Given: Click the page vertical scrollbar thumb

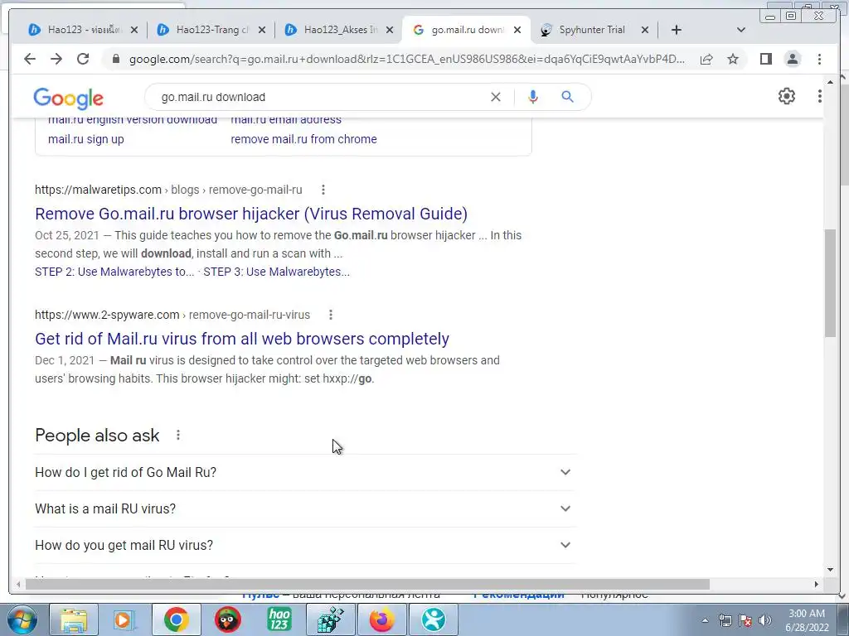Looking at the screenshot, I should point(830,283).
